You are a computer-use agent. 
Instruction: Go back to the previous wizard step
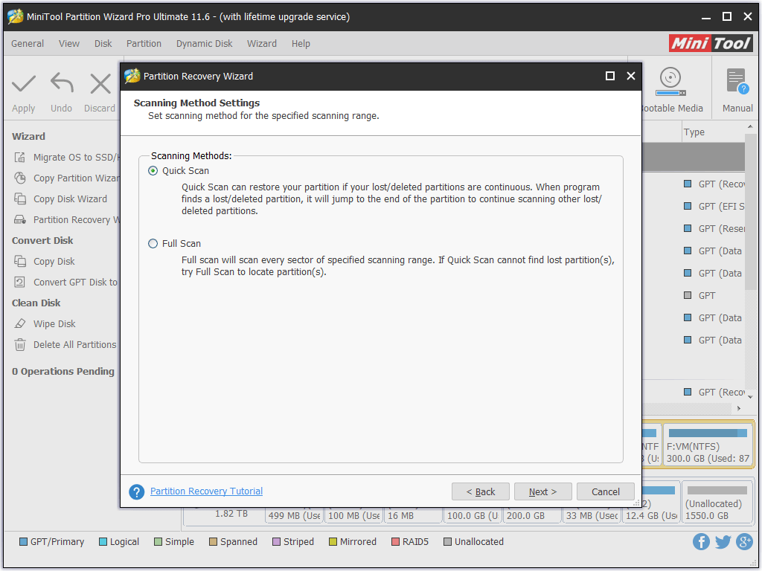tap(481, 492)
